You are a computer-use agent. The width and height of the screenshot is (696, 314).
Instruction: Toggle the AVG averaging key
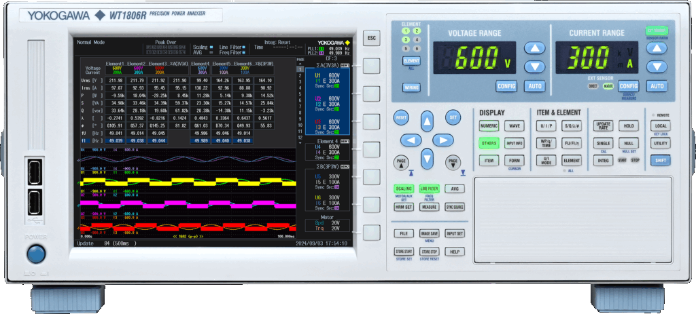(455, 189)
